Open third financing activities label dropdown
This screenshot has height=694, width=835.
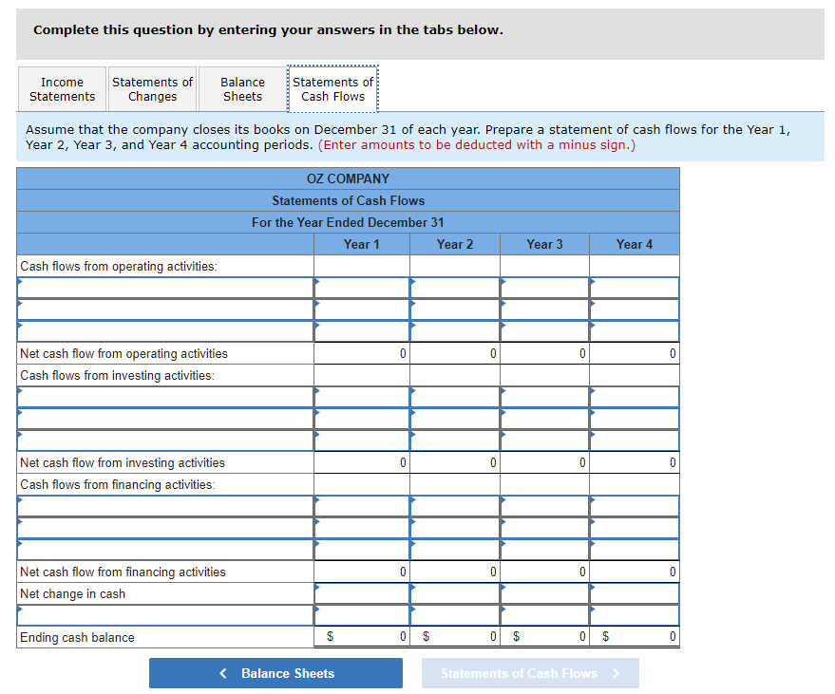click(165, 550)
